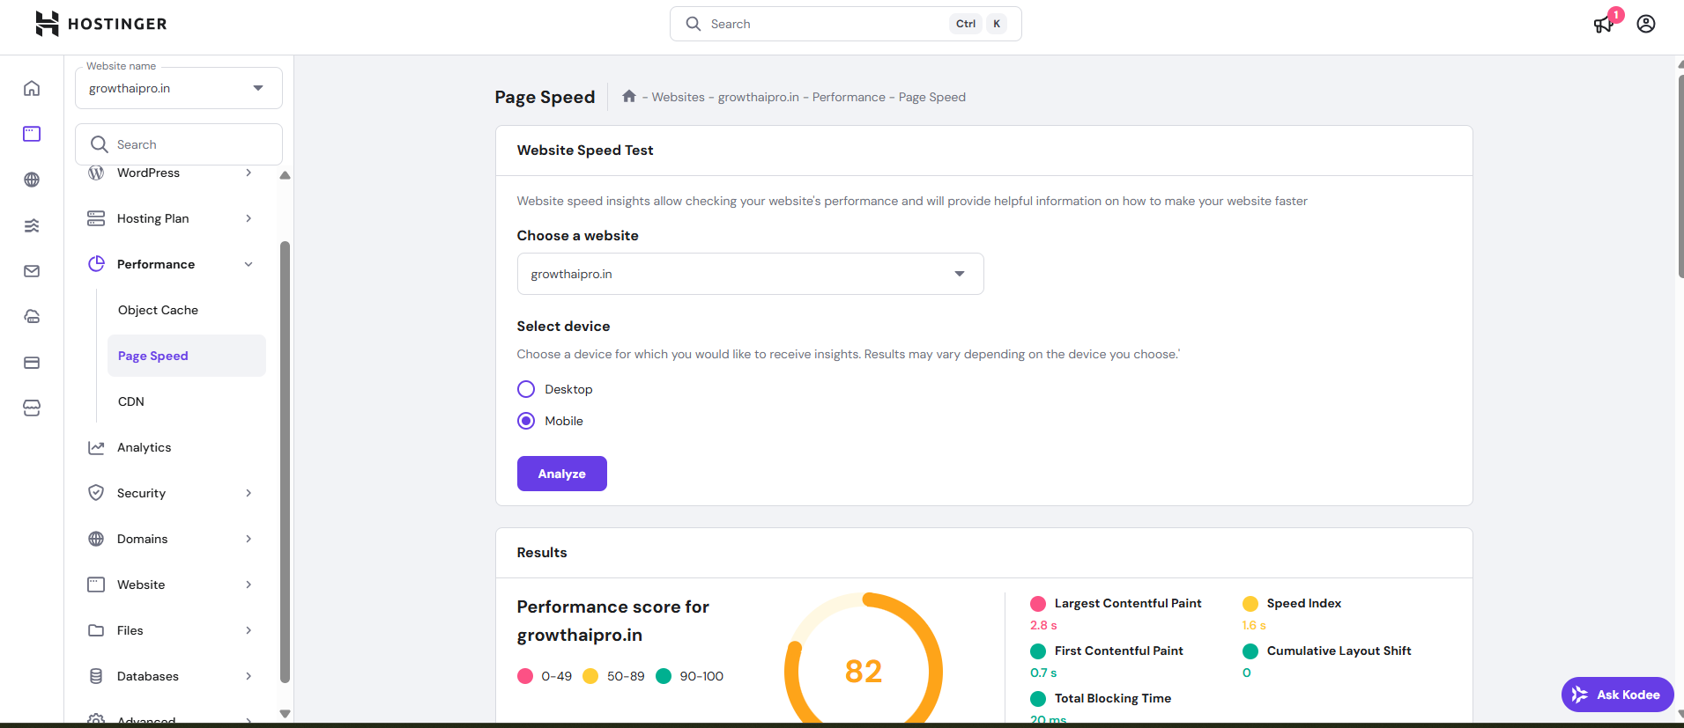1684x728 pixels.
Task: Expand the Website section chevron
Action: point(249,585)
